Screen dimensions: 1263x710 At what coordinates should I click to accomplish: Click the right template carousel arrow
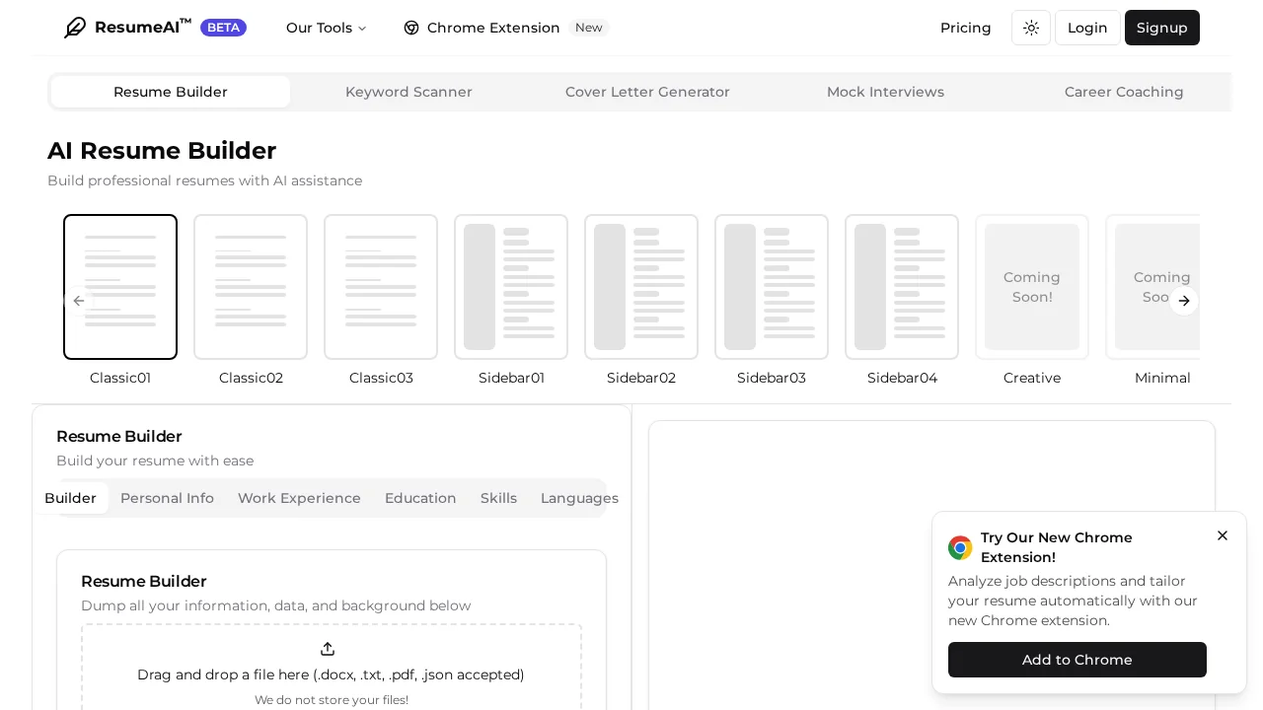point(1184,301)
